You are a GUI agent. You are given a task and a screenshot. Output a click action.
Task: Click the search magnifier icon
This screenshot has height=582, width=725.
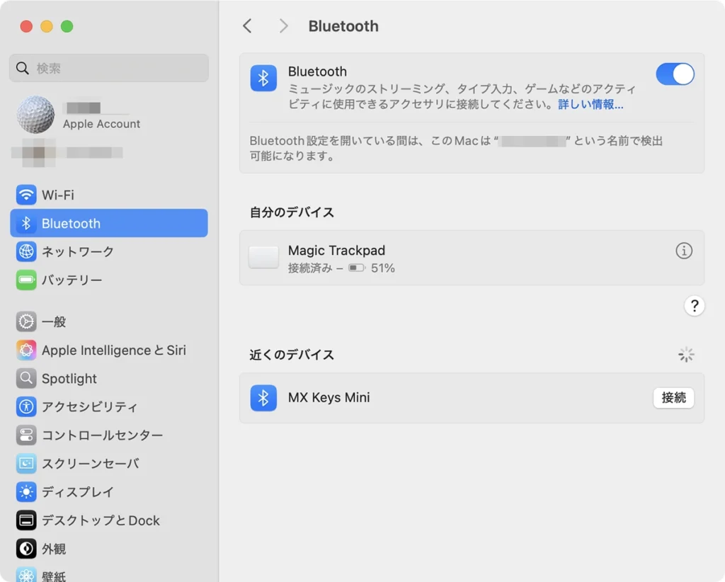(22, 68)
